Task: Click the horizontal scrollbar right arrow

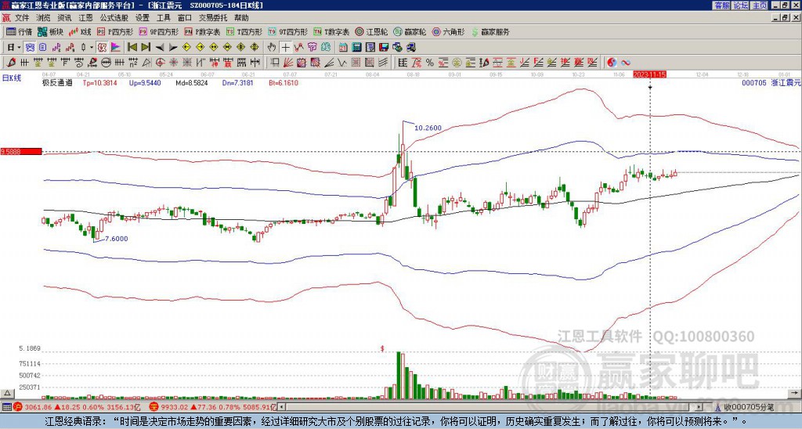Action: click(x=699, y=407)
